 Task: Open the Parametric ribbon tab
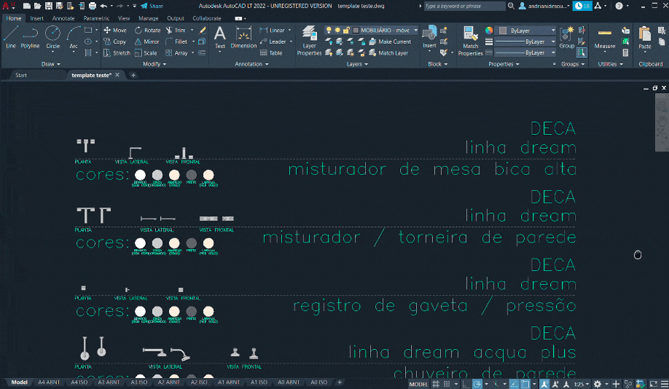[x=96, y=18]
